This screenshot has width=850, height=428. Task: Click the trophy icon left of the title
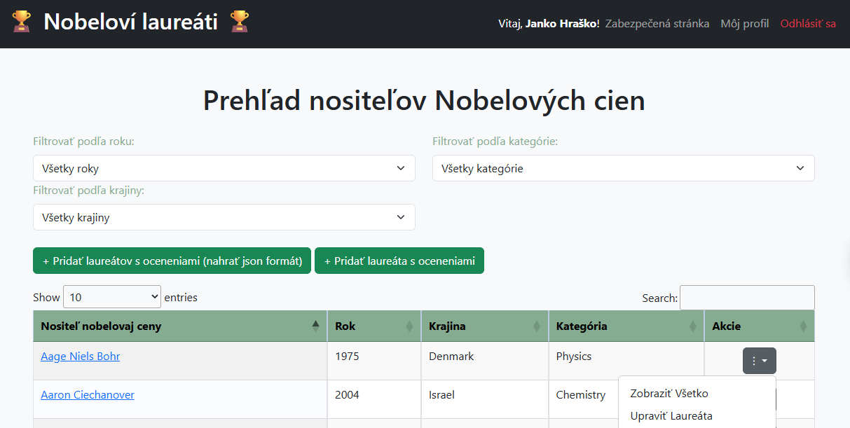(x=22, y=21)
